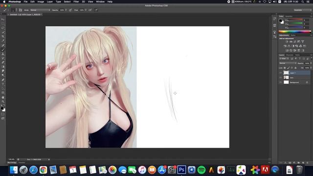Toggle lock transparent pixels
Image resolution: width=313 pixels, height=176 pixels.
click(x=285, y=68)
